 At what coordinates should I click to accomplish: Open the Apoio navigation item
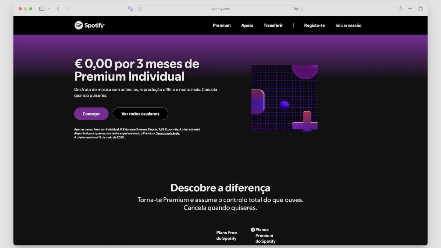coord(247,25)
